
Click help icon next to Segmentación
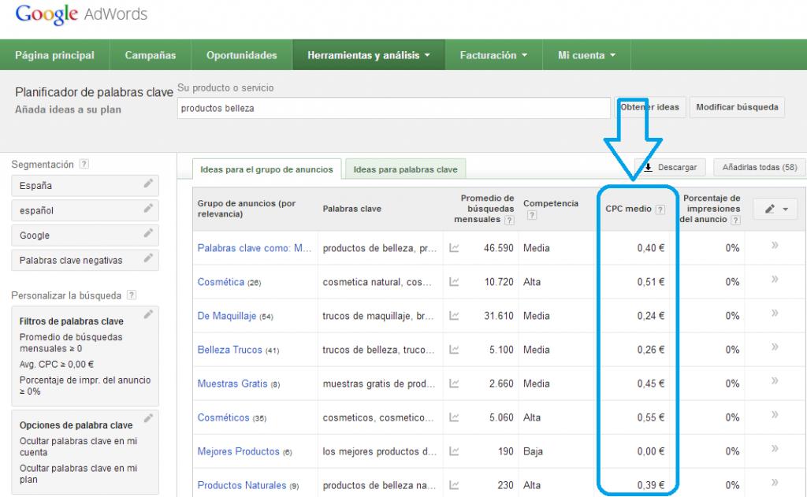pyautogui.click(x=84, y=165)
